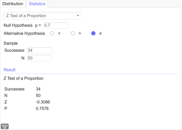Select the less-than alternative hypothesis radio
This screenshot has height=130, width=182.
coord(52,33)
